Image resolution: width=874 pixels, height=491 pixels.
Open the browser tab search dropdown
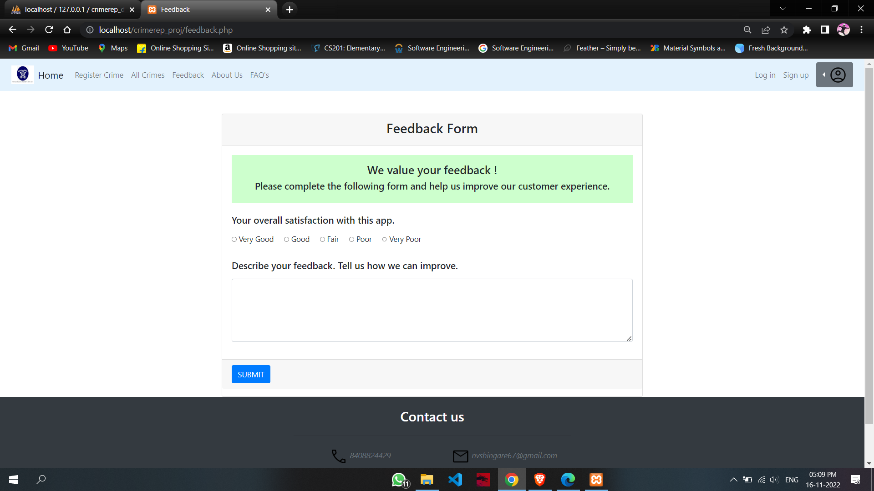coord(783,9)
